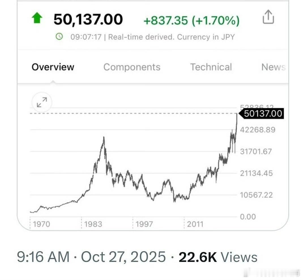The image size is (303, 280).
Task: Click the 42268.89 y-axis level label
Action: (258, 130)
